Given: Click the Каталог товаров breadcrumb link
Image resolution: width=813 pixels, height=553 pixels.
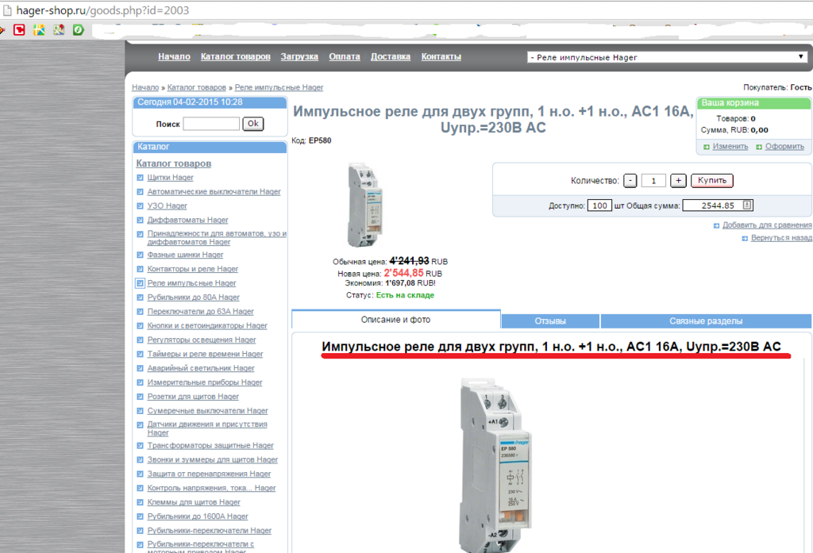Looking at the screenshot, I should tap(197, 87).
